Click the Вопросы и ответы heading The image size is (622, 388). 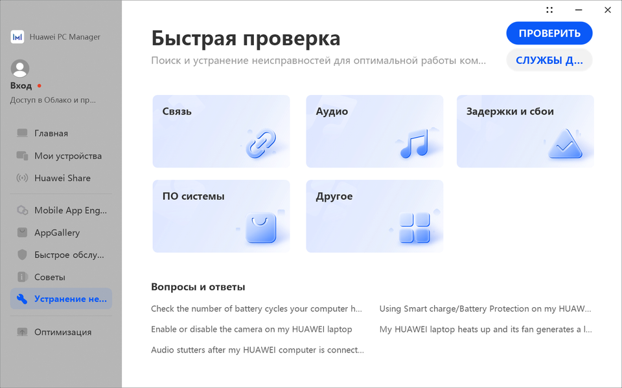pos(198,287)
